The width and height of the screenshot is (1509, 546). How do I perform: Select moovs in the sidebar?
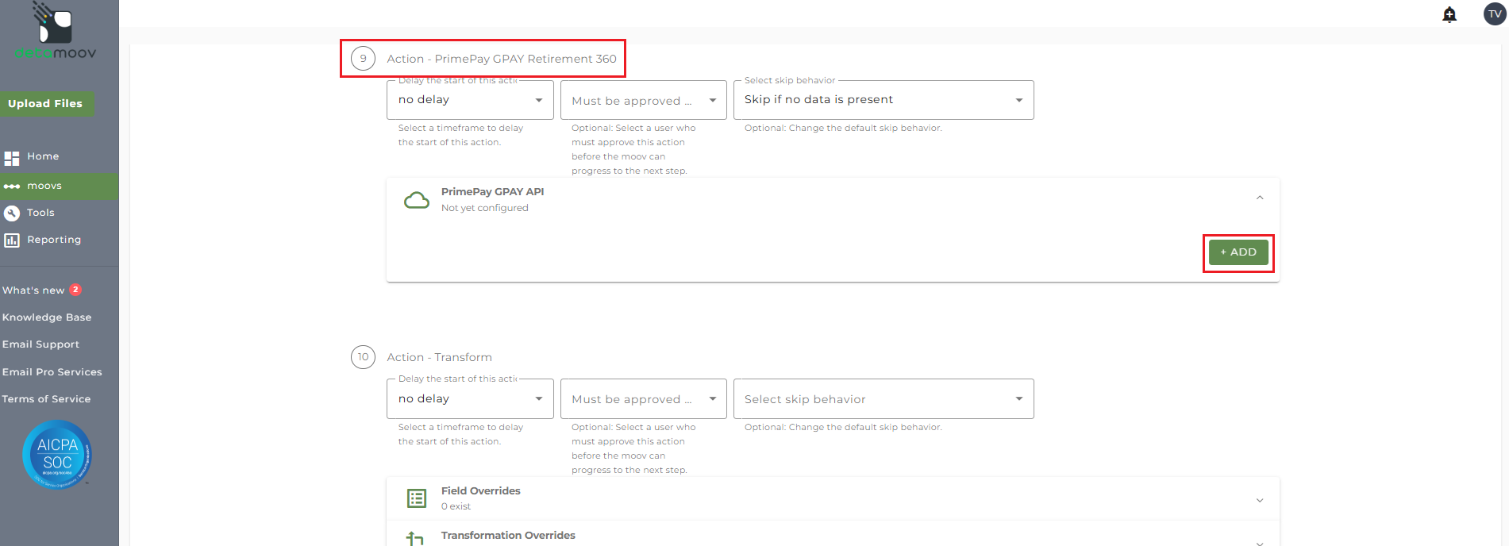point(44,186)
